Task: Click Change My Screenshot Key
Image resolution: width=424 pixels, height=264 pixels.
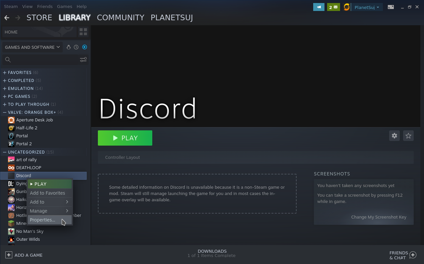Action: (x=379, y=217)
